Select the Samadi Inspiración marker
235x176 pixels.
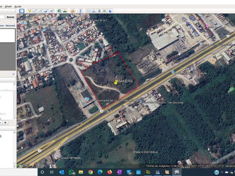74,41
